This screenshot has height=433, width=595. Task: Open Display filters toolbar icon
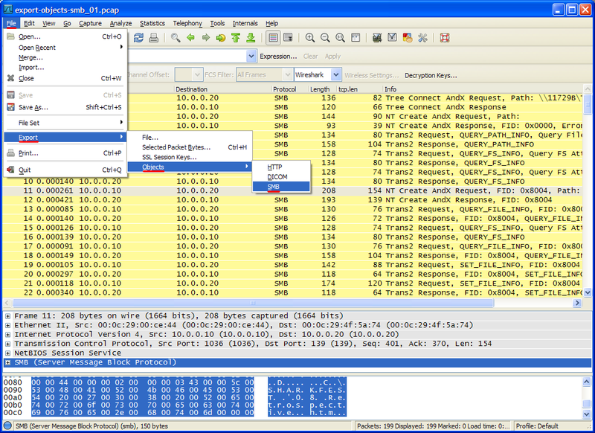393,37
